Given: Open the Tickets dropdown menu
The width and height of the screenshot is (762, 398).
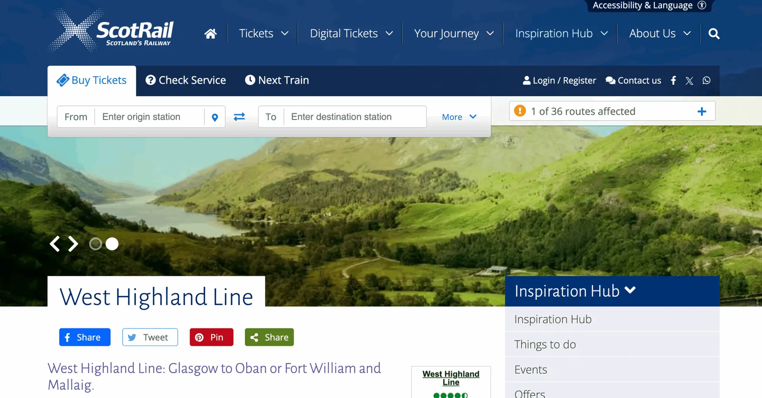Looking at the screenshot, I should coord(264,33).
